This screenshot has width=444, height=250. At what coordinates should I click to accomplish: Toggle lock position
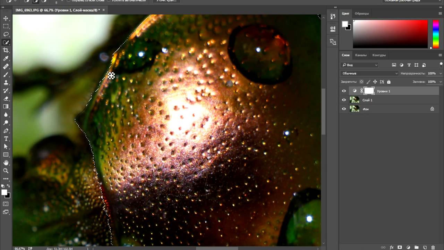pyautogui.click(x=375, y=82)
